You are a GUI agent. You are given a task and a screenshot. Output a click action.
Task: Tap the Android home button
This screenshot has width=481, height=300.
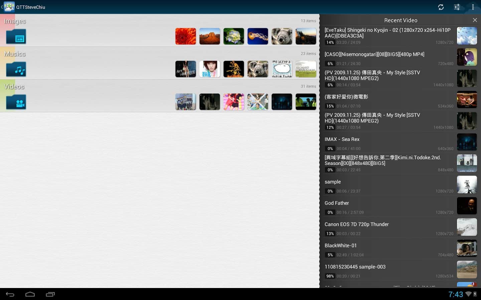coord(30,294)
